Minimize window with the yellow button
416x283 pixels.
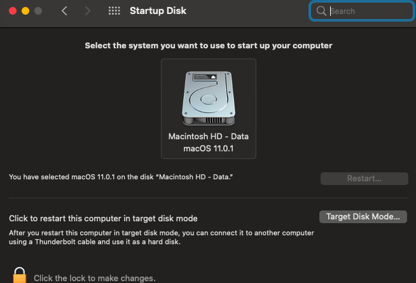pyautogui.click(x=25, y=11)
